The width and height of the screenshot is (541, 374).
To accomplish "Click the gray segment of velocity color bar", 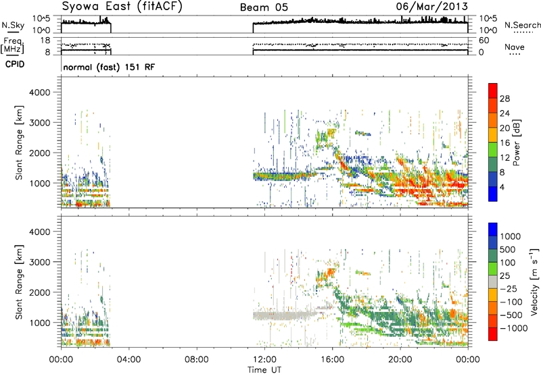I will click(493, 282).
